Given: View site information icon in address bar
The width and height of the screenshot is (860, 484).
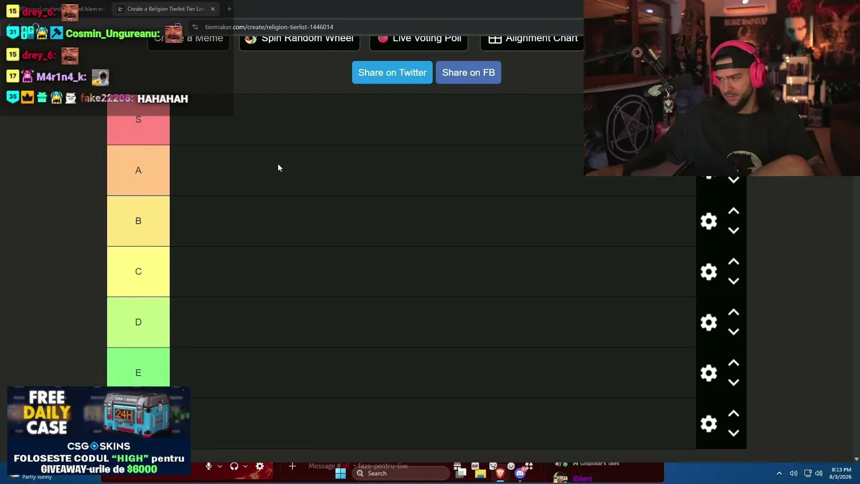Looking at the screenshot, I should coord(195,27).
